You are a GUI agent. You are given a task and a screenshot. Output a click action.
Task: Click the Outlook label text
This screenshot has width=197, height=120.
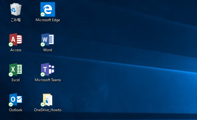tap(16, 110)
